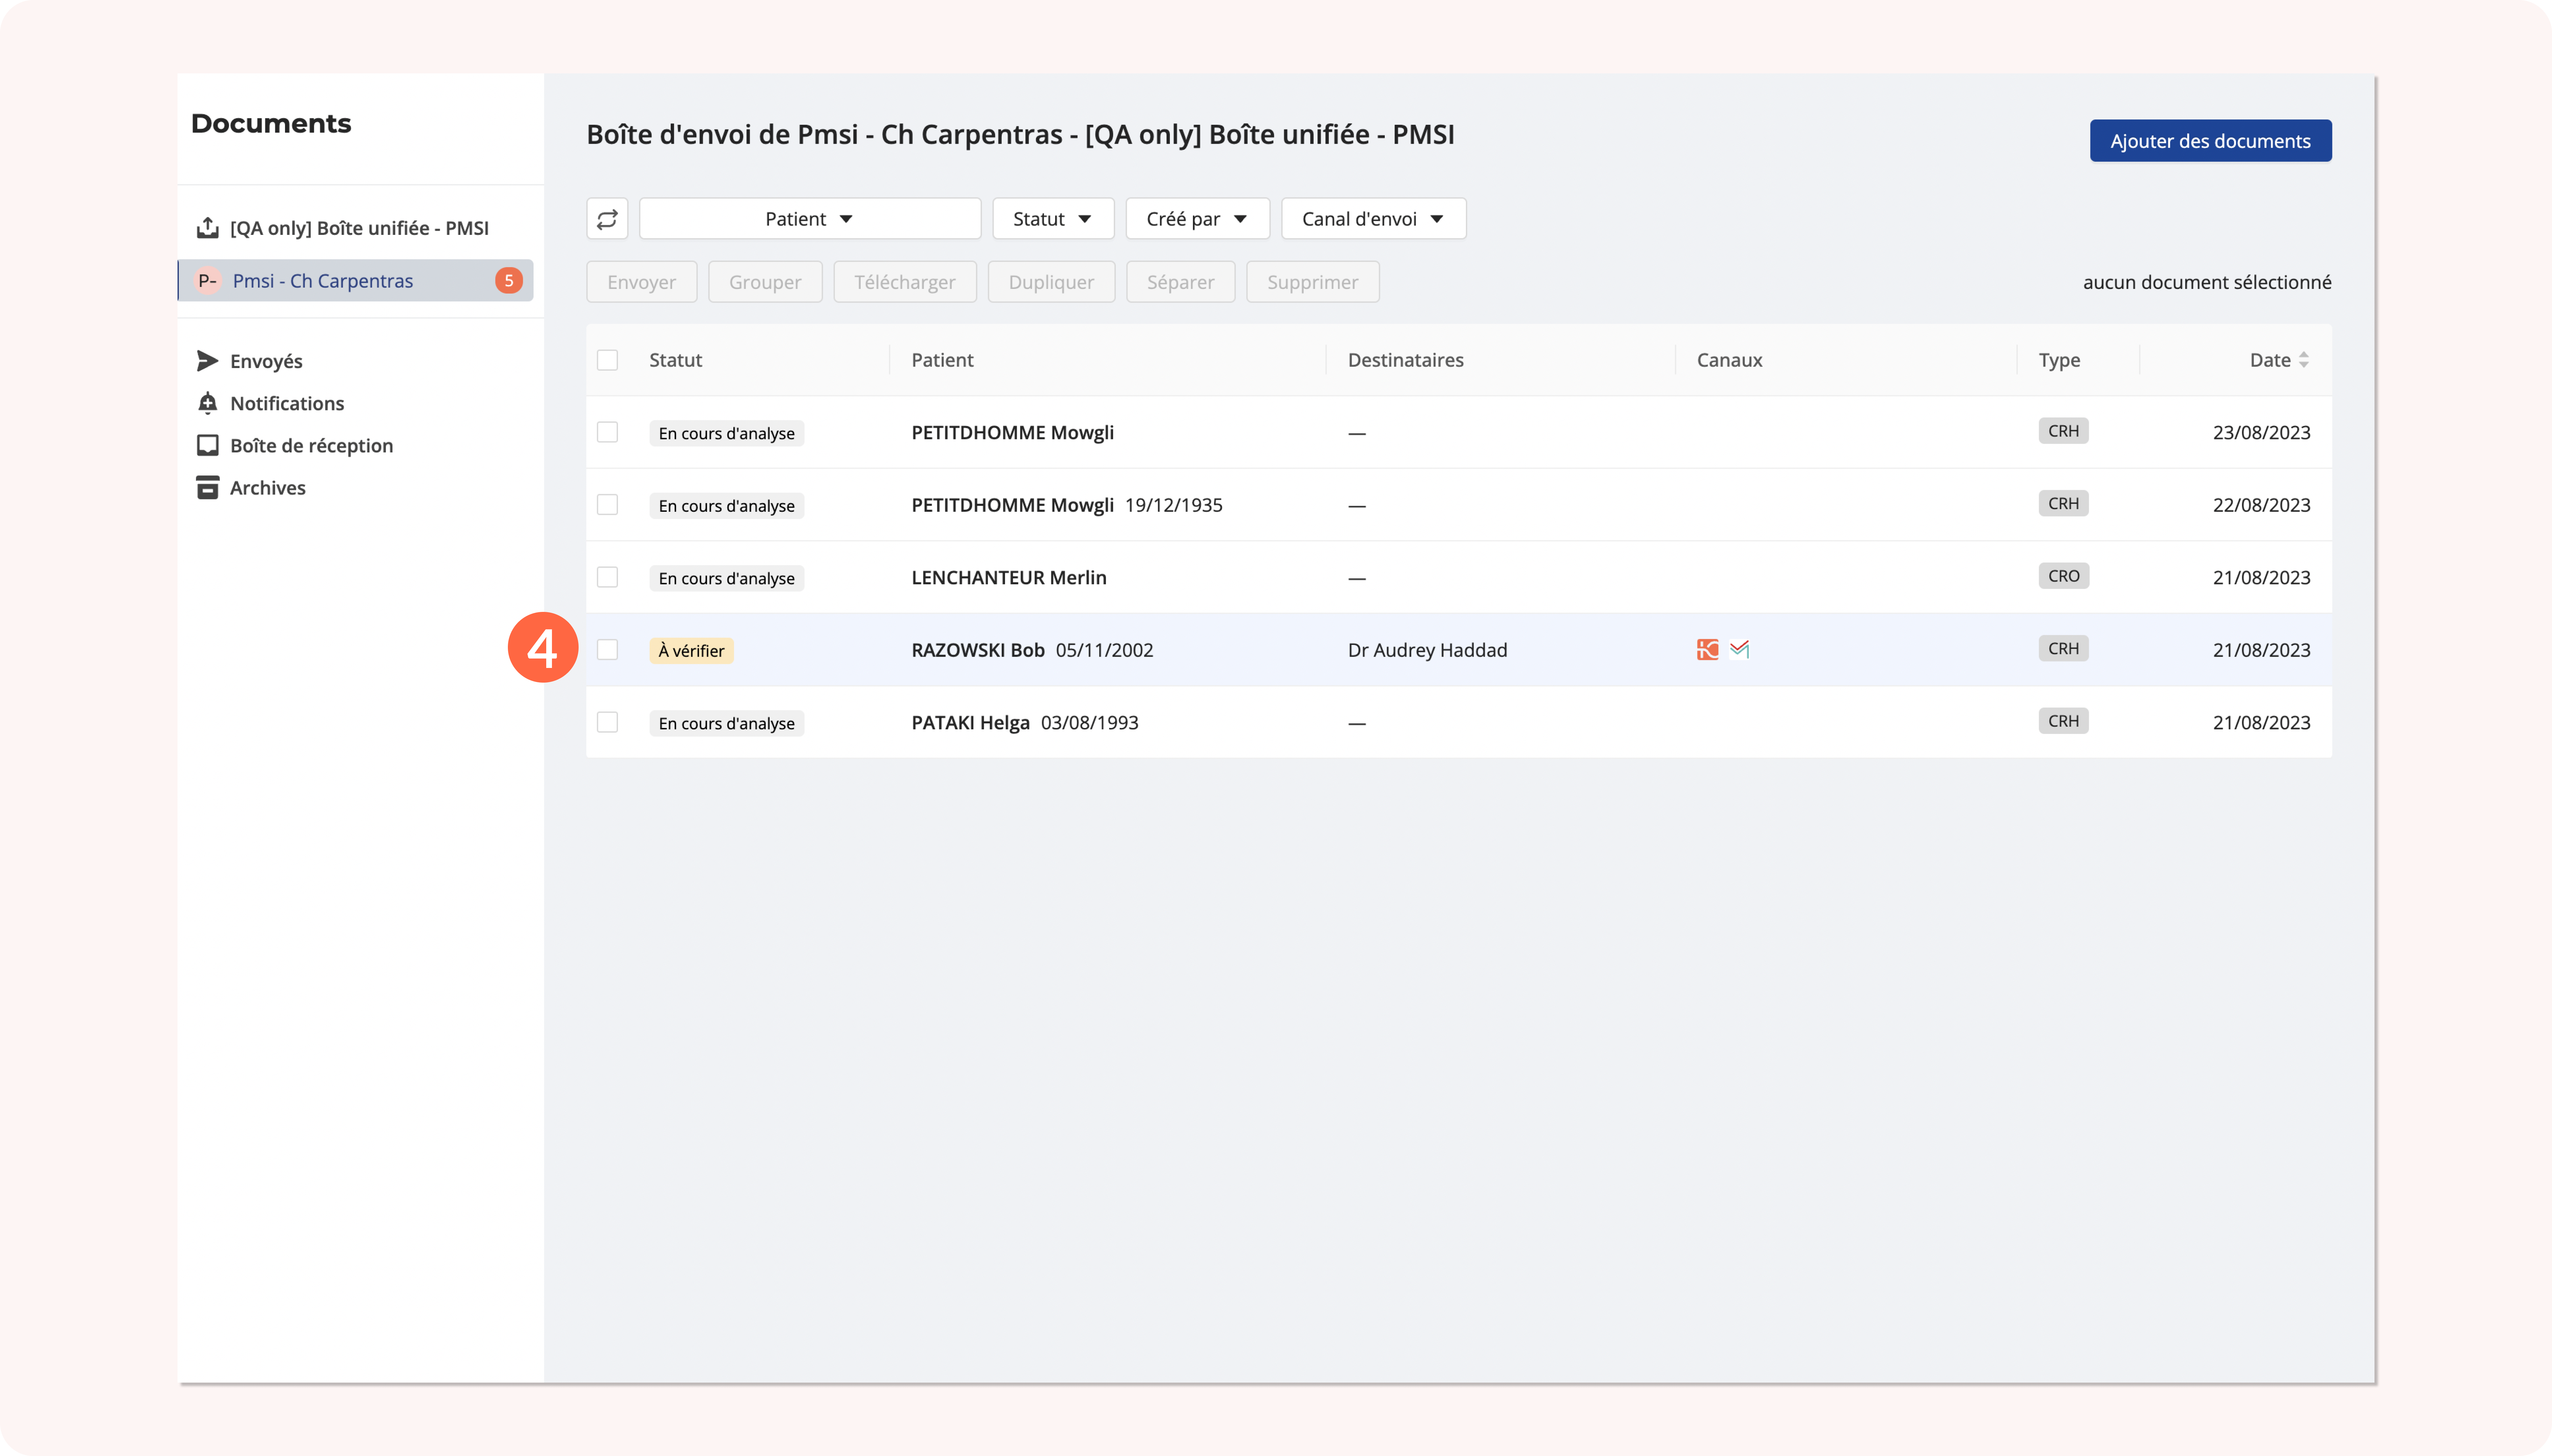Check the 22/08/2023 PETITDHOMME Mowgli row
This screenshot has width=2552, height=1456.
pyautogui.click(x=607, y=505)
